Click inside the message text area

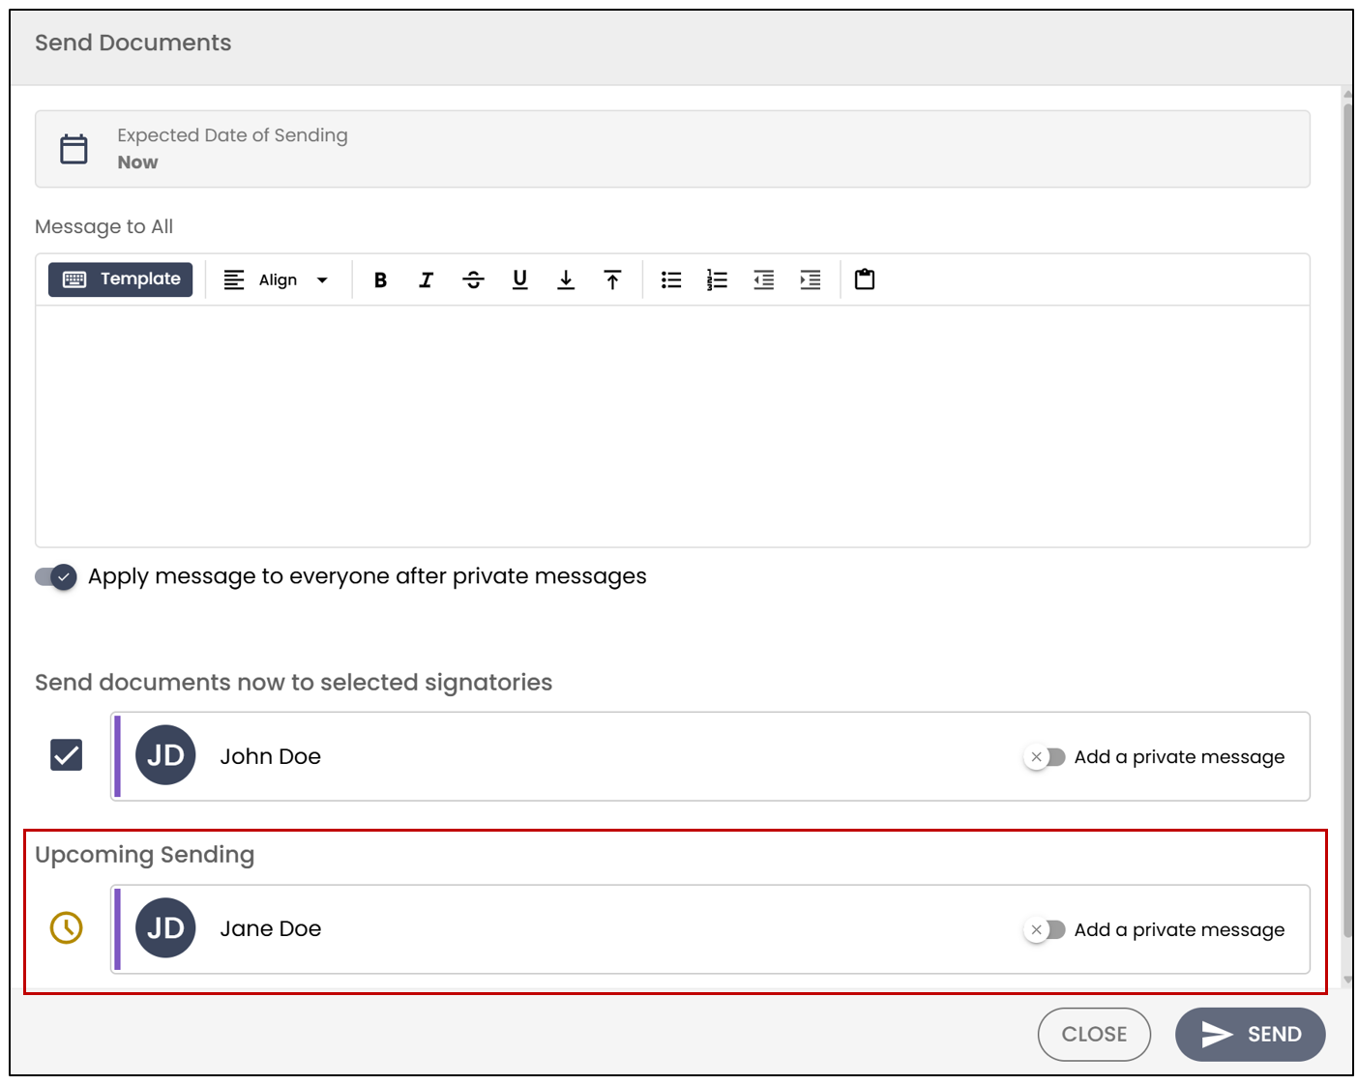tap(672, 426)
